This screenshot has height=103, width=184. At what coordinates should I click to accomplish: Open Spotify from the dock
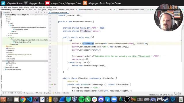(x=81, y=100)
